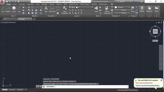The height and width of the screenshot is (92, 164).
Task: Click the PDFIMPORT command line input
Action: (85, 87)
